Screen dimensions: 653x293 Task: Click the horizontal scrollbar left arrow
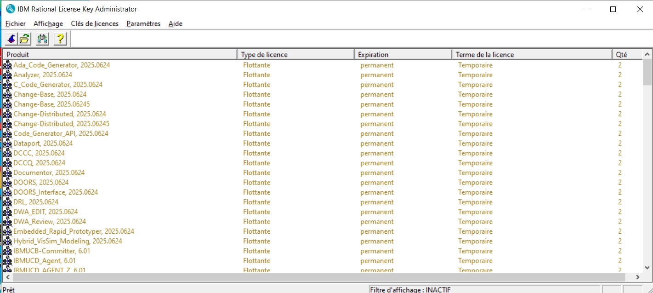pyautogui.click(x=8, y=277)
